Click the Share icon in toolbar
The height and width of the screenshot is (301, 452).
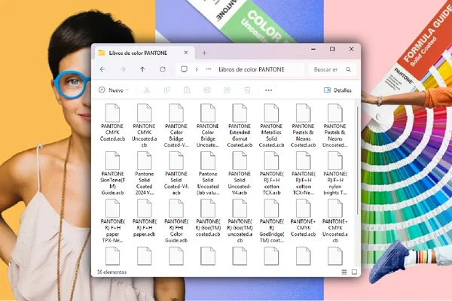(x=228, y=90)
